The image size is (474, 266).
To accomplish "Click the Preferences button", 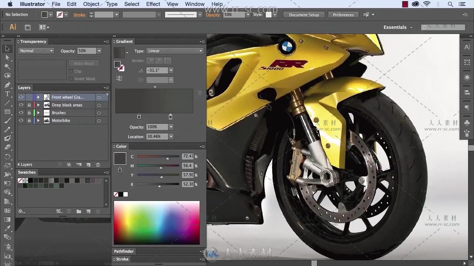I will click(x=343, y=15).
